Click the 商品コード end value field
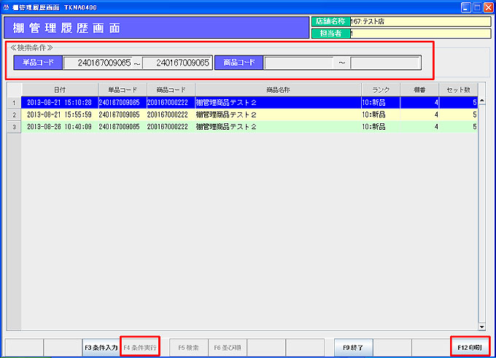 click(384, 63)
